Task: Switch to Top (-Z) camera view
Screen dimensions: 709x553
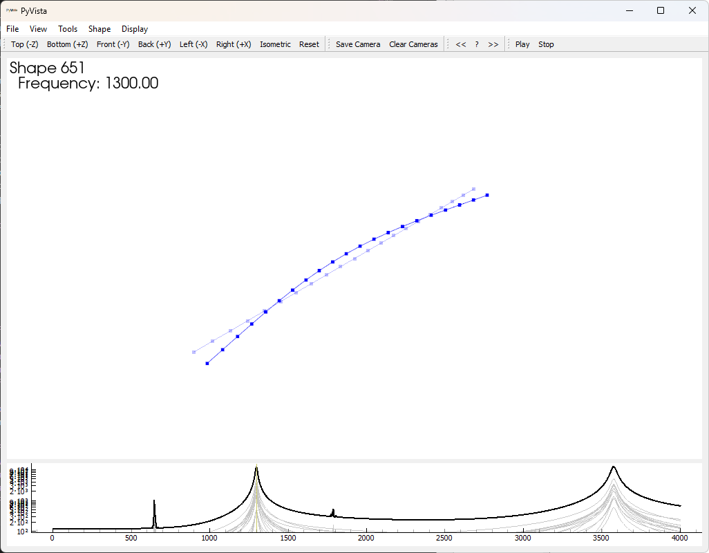Action: [x=25, y=44]
